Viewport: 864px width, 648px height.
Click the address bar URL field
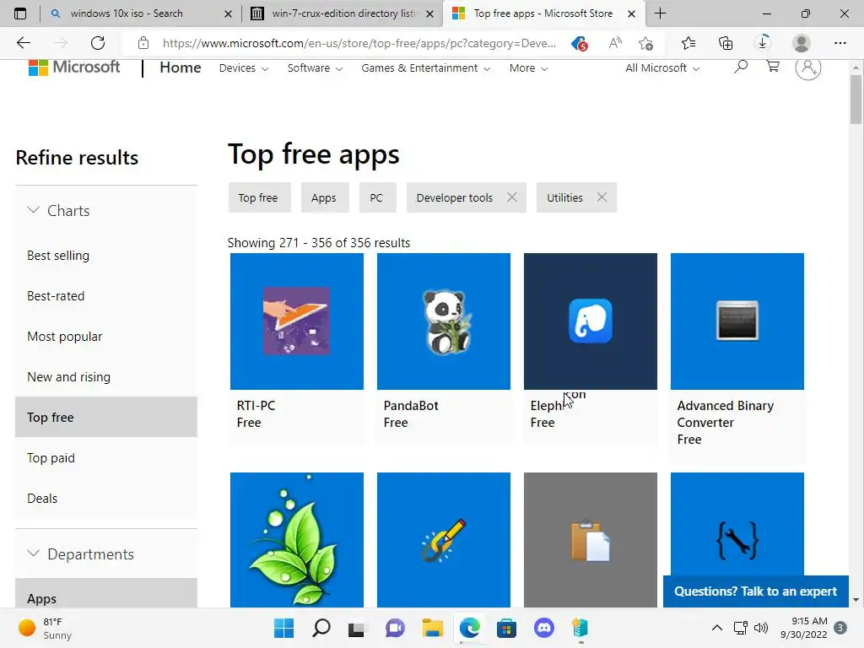[x=359, y=43]
